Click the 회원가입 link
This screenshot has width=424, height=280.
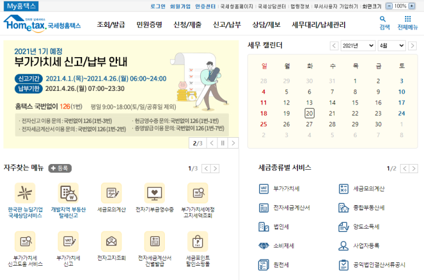[180, 6]
